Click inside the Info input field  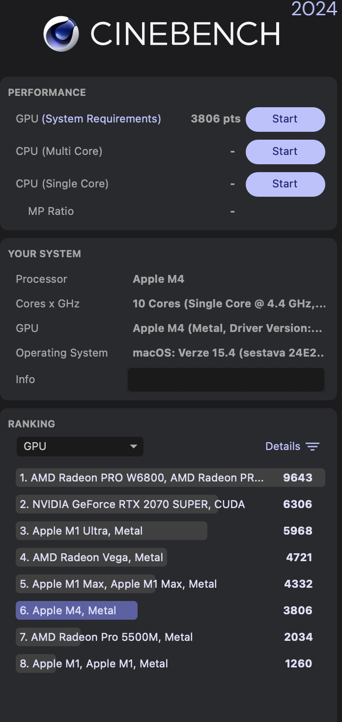pos(226,379)
